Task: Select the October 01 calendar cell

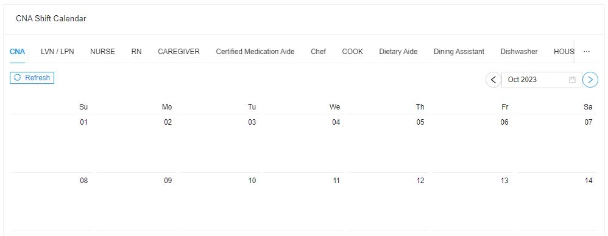Action: [52, 143]
